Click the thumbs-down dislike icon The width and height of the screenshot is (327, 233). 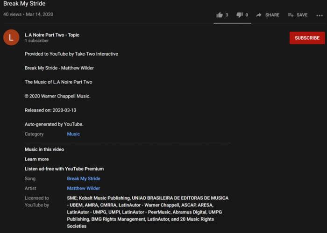(x=239, y=15)
